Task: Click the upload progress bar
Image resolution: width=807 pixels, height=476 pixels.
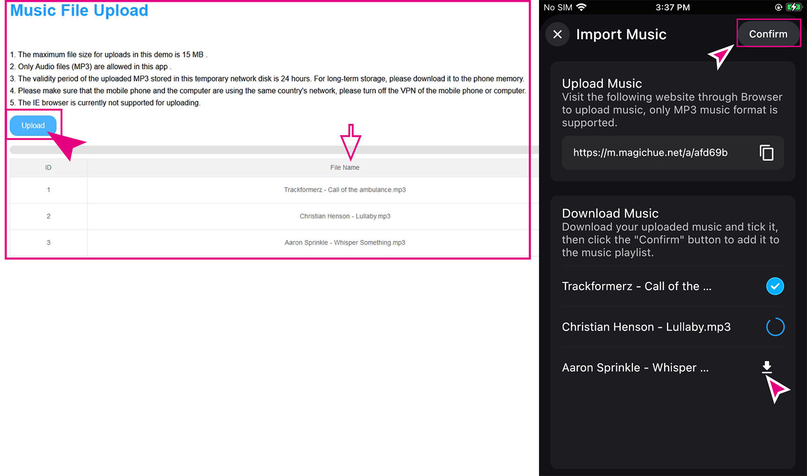Action: point(269,150)
